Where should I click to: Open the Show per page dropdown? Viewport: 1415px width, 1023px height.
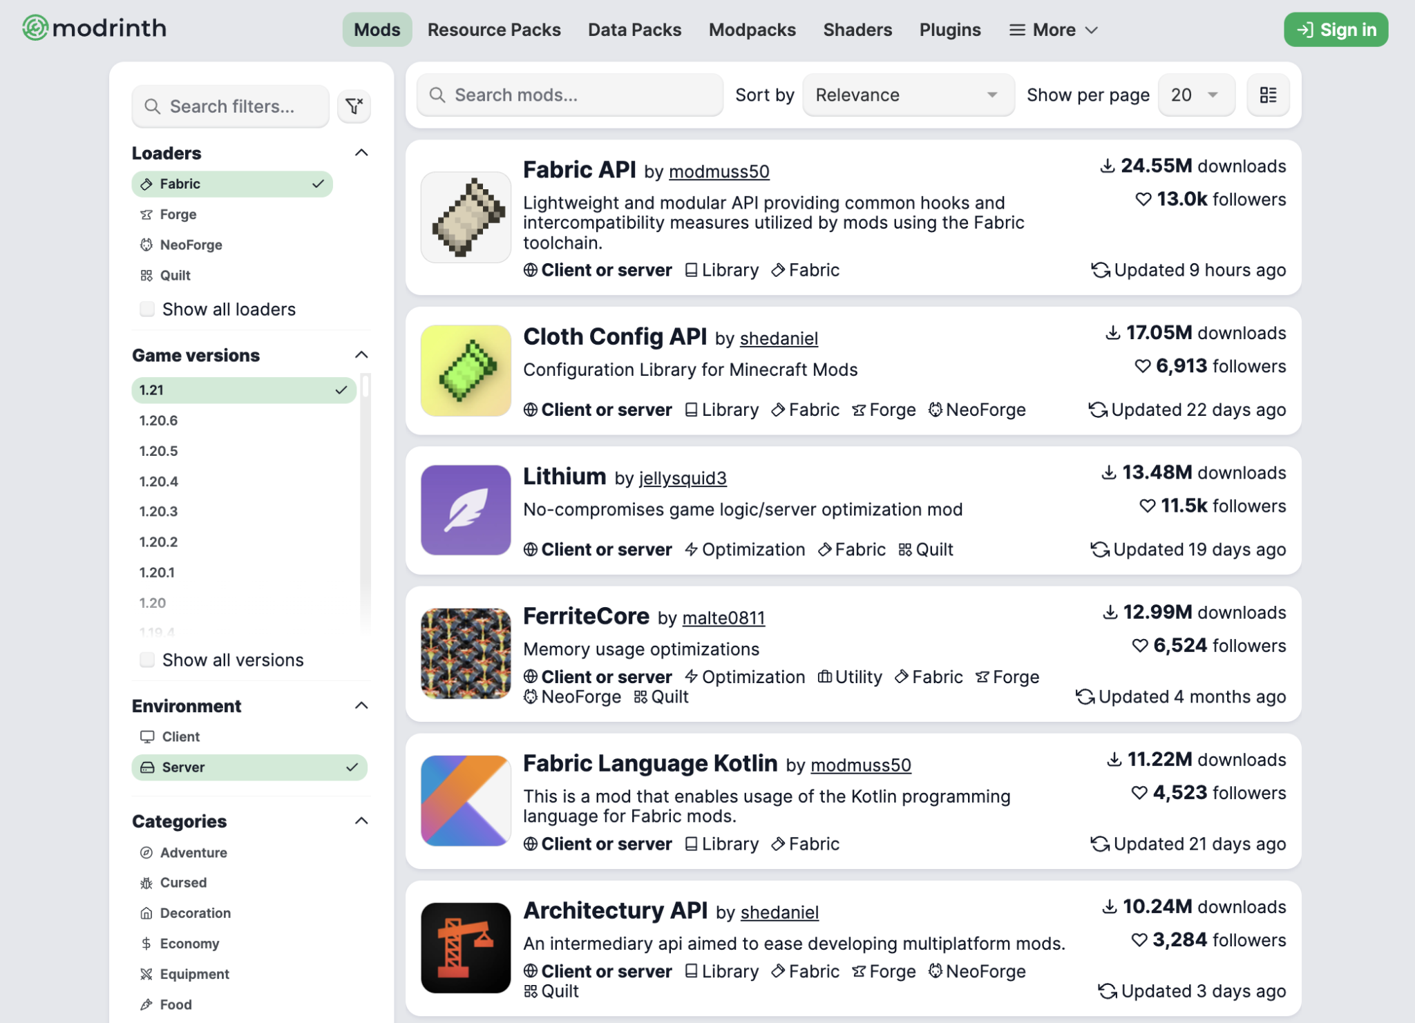point(1196,95)
